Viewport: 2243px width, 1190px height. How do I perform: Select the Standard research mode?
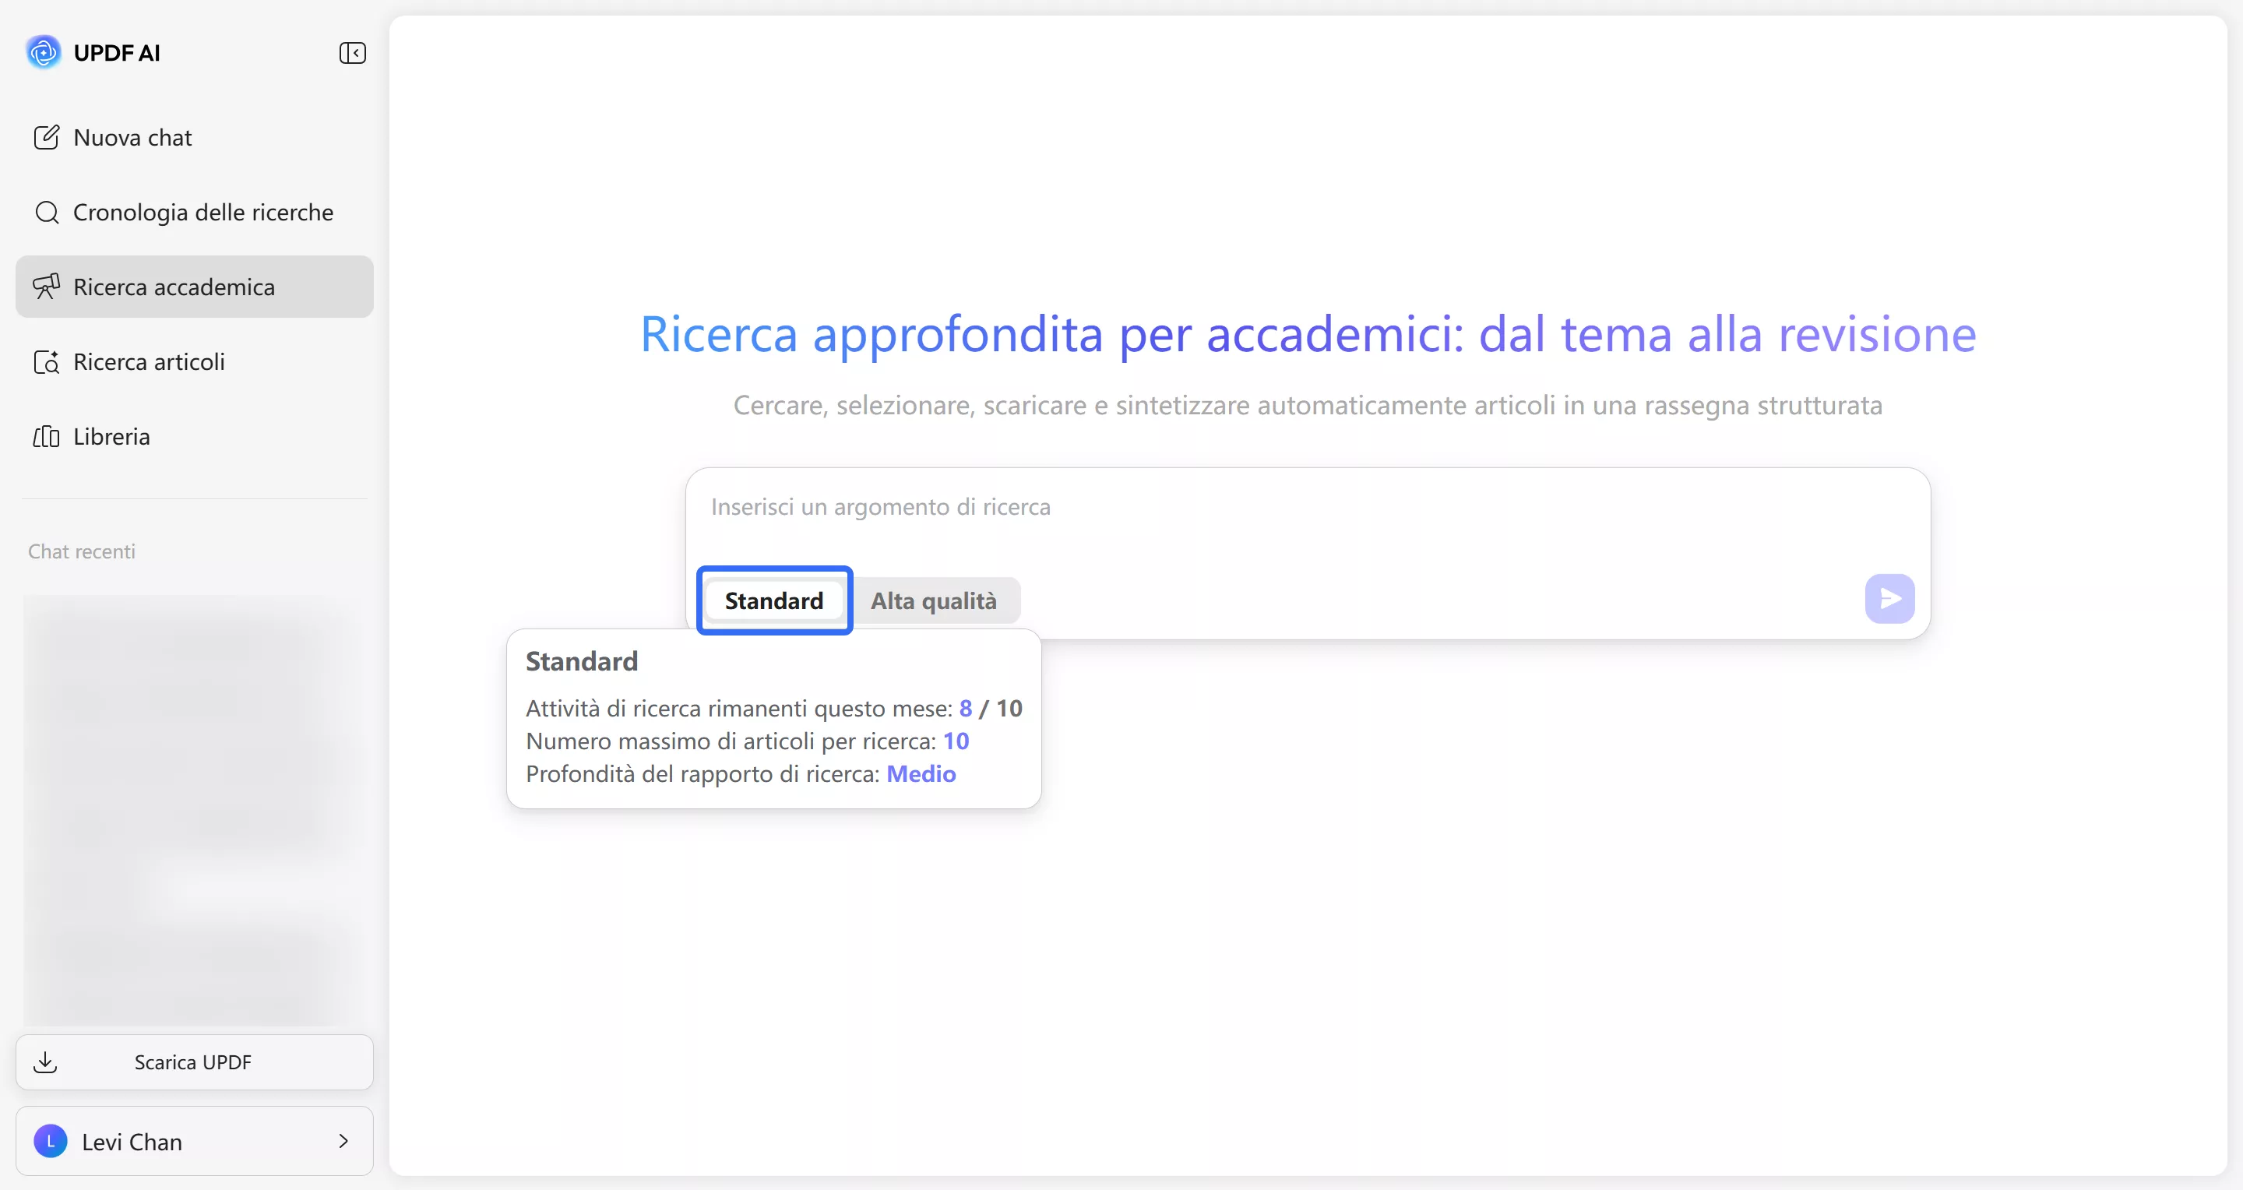point(773,600)
